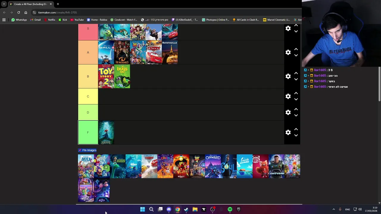Open settings gear for A tier row
Viewport: 381px width, 214px height.
point(288,52)
